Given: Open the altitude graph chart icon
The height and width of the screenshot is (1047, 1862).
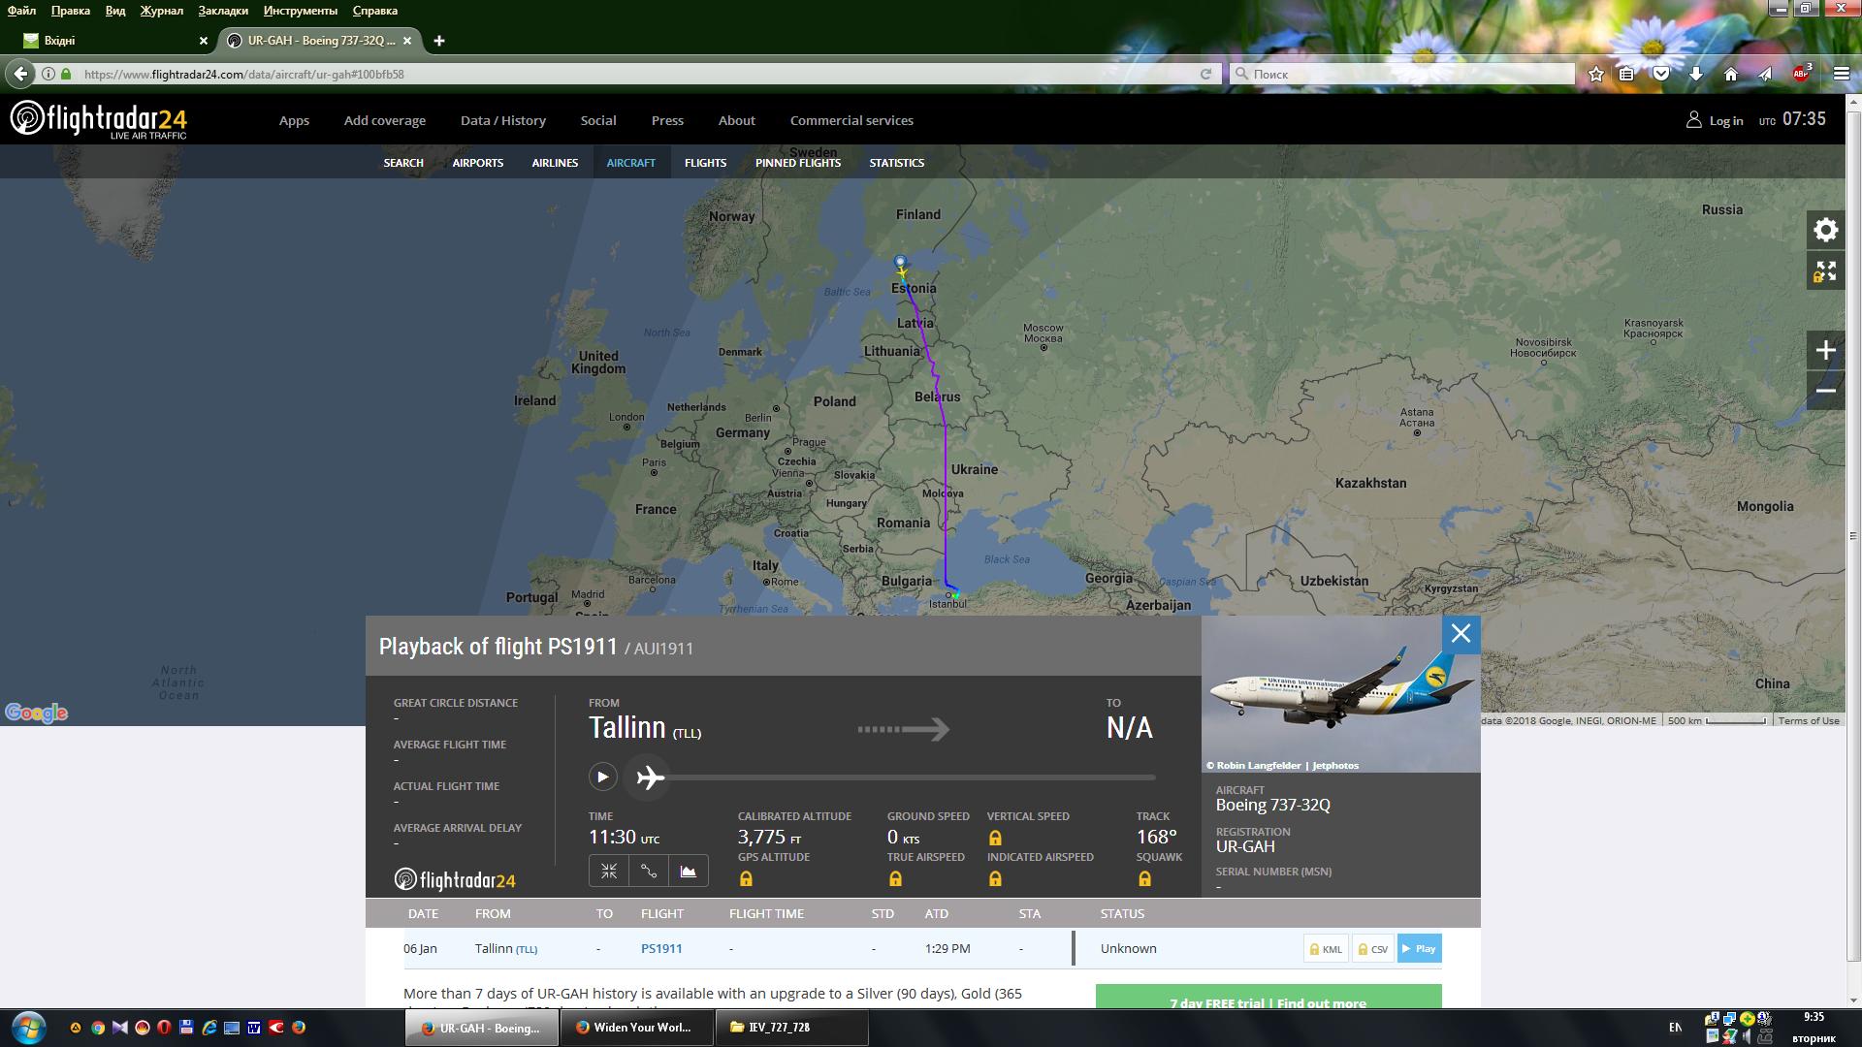Looking at the screenshot, I should [x=688, y=871].
